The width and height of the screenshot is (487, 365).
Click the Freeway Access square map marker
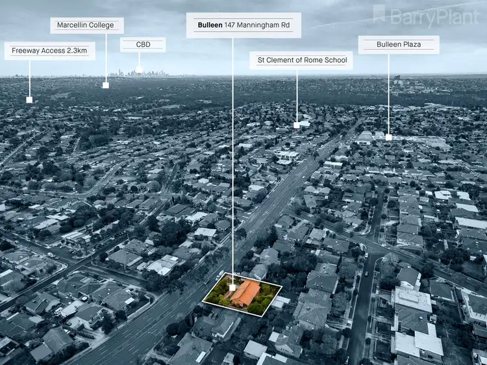(29, 100)
